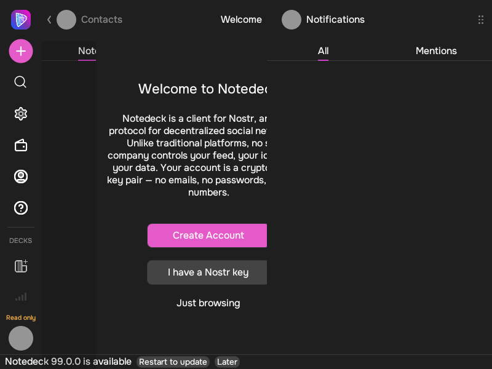Click the signal bars connectivity icon
Image resolution: width=492 pixels, height=369 pixels.
pyautogui.click(x=21, y=297)
